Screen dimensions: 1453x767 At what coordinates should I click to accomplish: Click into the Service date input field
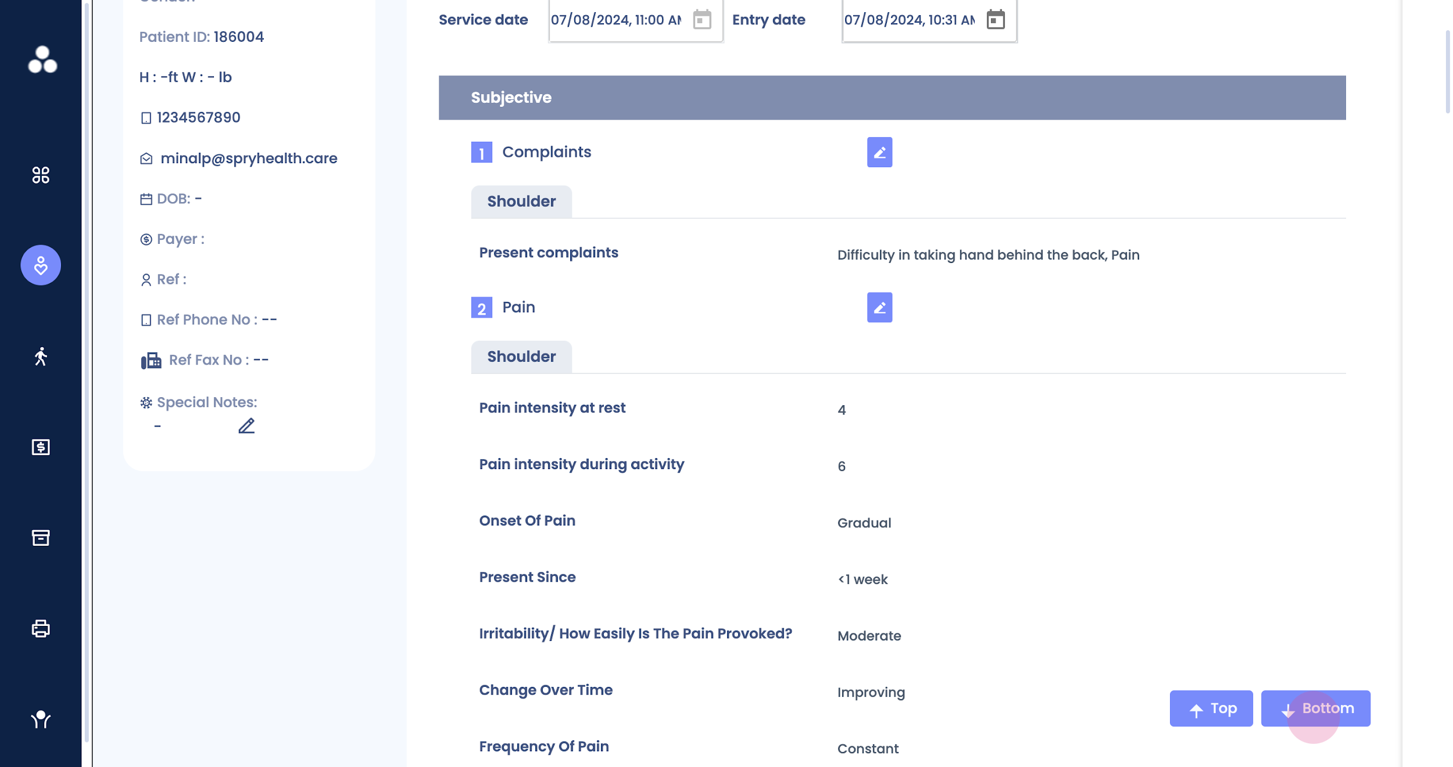tap(616, 20)
